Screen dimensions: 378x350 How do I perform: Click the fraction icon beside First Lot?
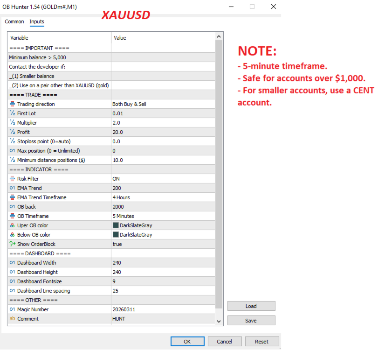(12, 113)
